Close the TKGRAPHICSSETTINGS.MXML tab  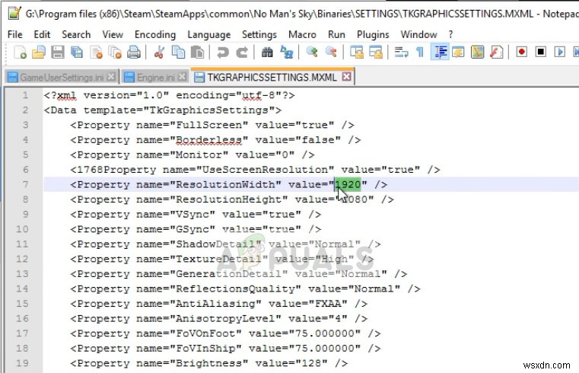[346, 76]
